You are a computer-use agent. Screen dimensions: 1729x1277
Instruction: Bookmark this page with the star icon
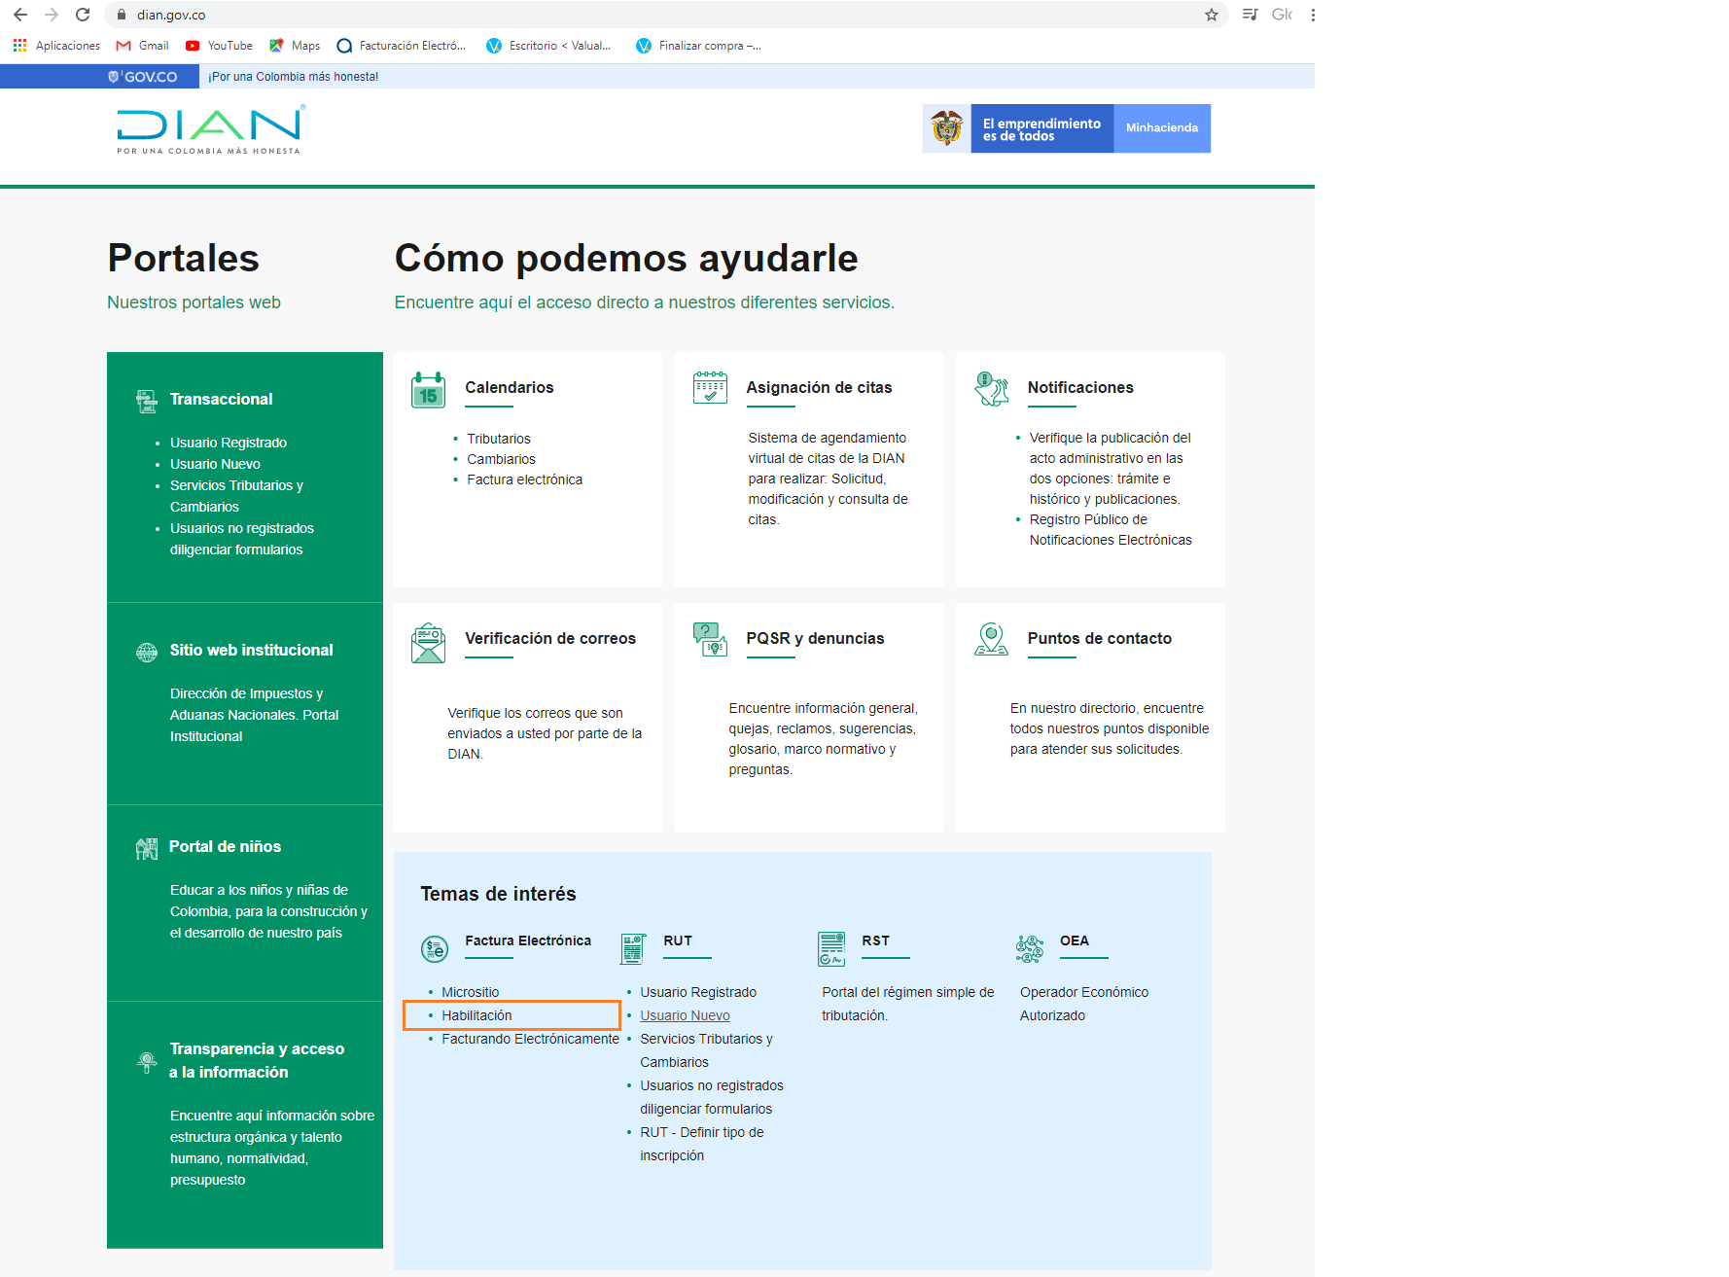(1211, 15)
